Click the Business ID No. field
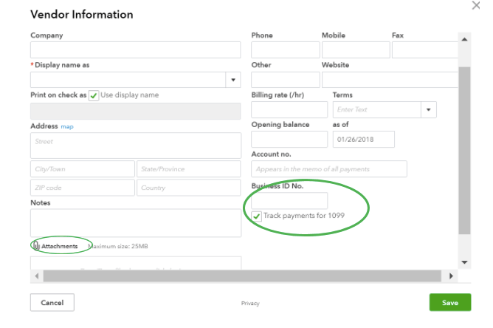Viewport: 493px width, 328px height. pyautogui.click(x=289, y=200)
